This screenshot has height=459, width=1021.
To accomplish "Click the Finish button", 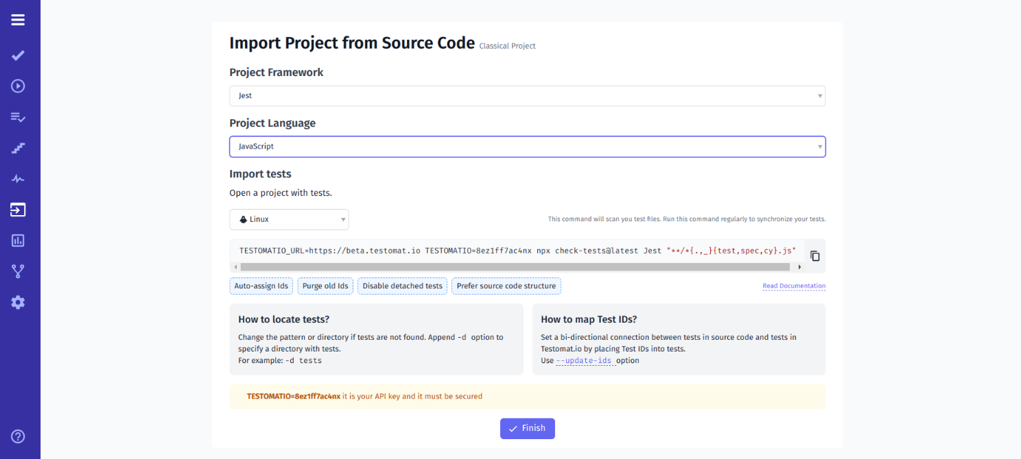I will tap(527, 428).
